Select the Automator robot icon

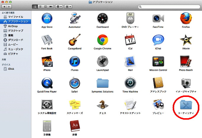[x=75, y=18]
